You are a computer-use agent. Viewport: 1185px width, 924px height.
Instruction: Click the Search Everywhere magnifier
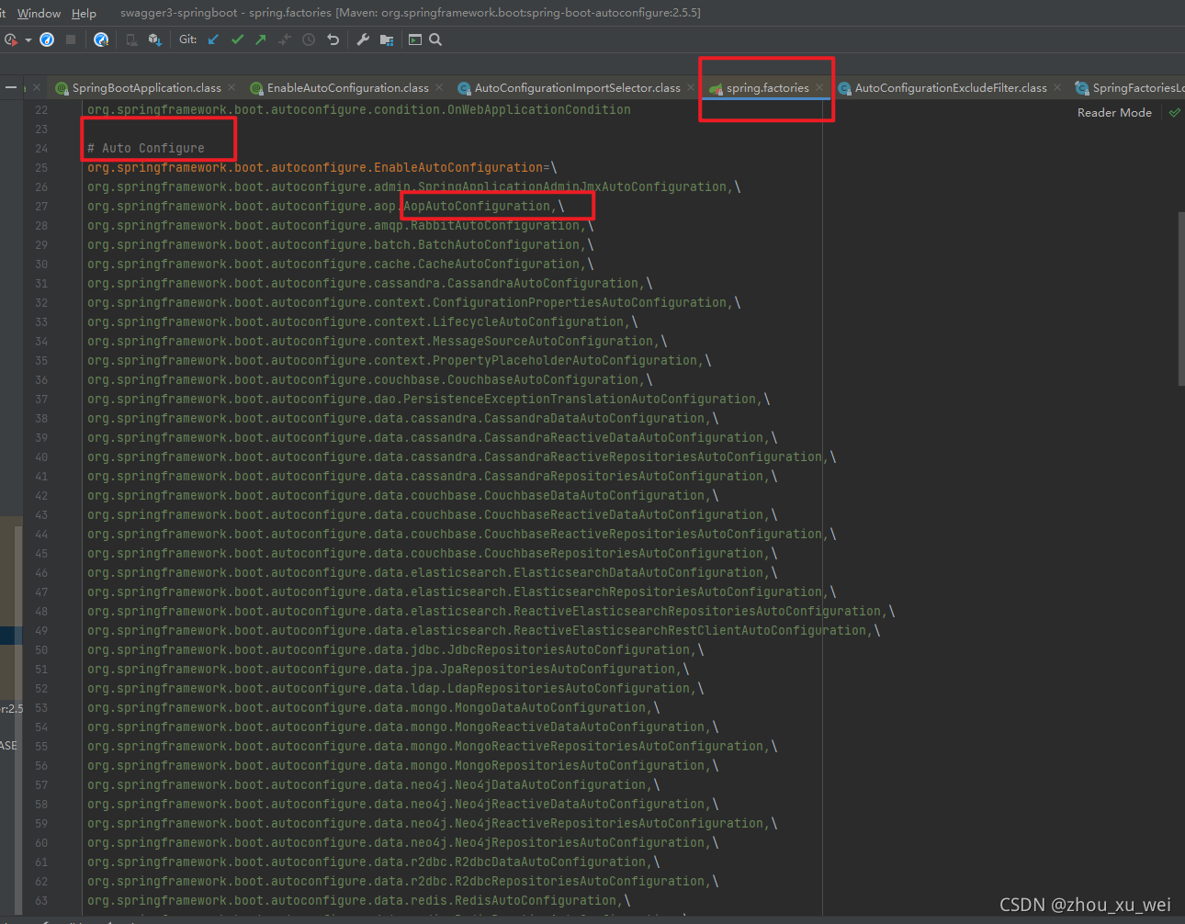point(435,39)
